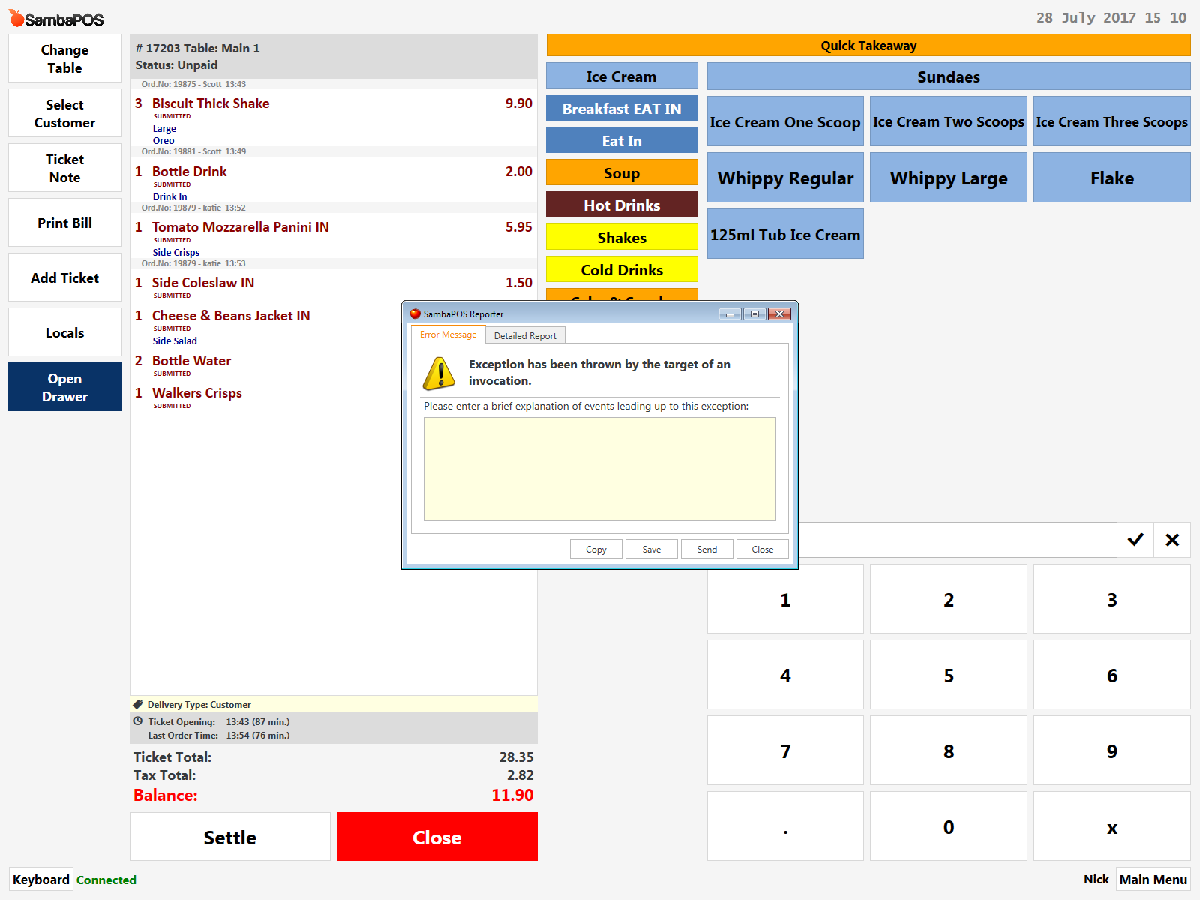Click the tag icon next to Delivery Type

pos(138,705)
